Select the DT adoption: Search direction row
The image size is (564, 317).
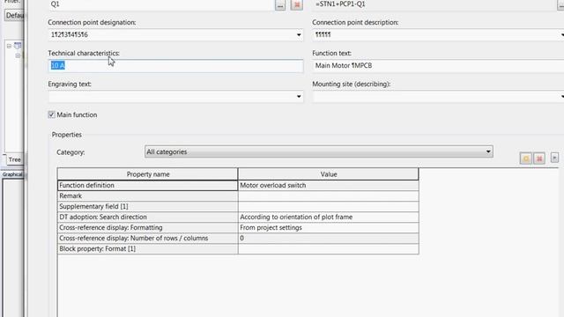coord(147,217)
